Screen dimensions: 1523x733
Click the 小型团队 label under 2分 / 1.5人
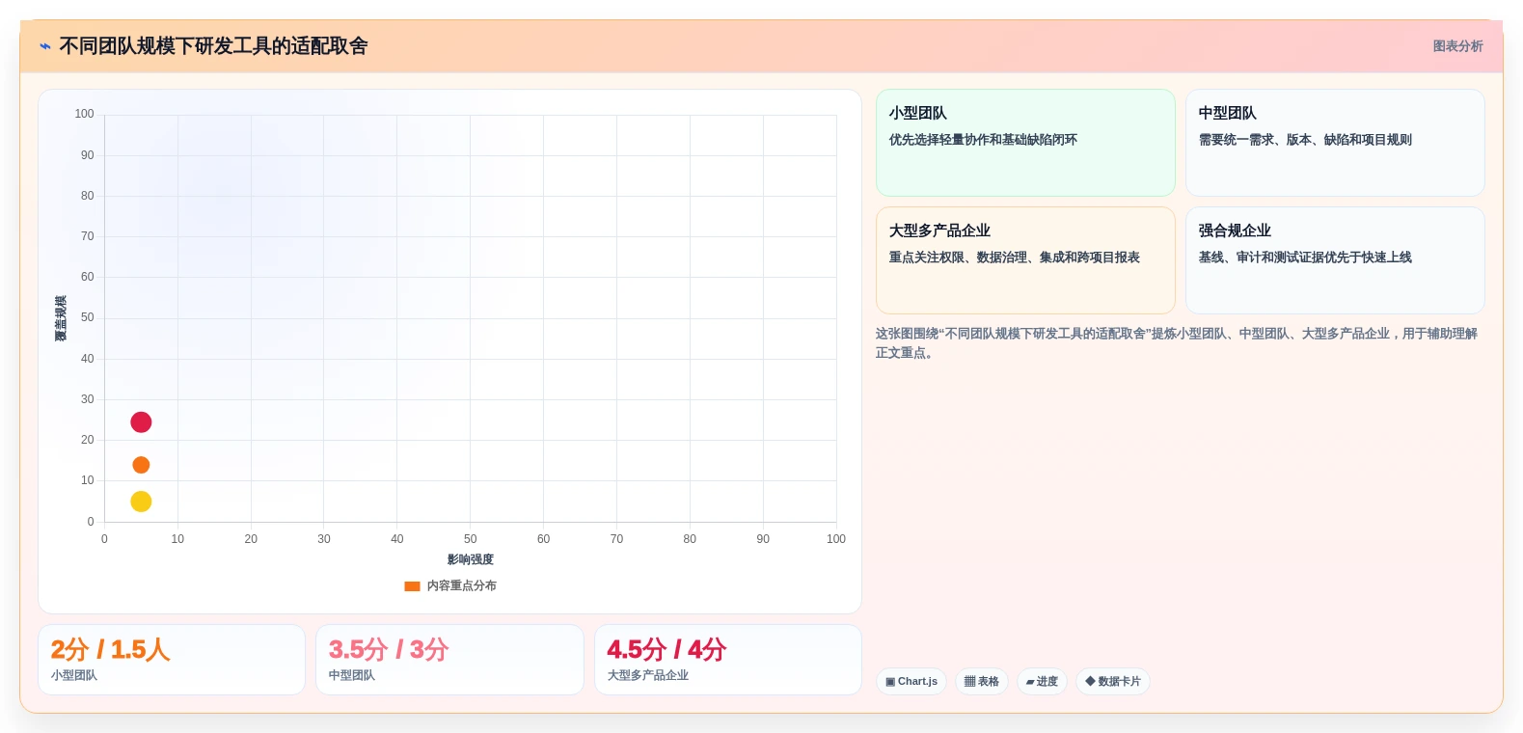coord(74,675)
